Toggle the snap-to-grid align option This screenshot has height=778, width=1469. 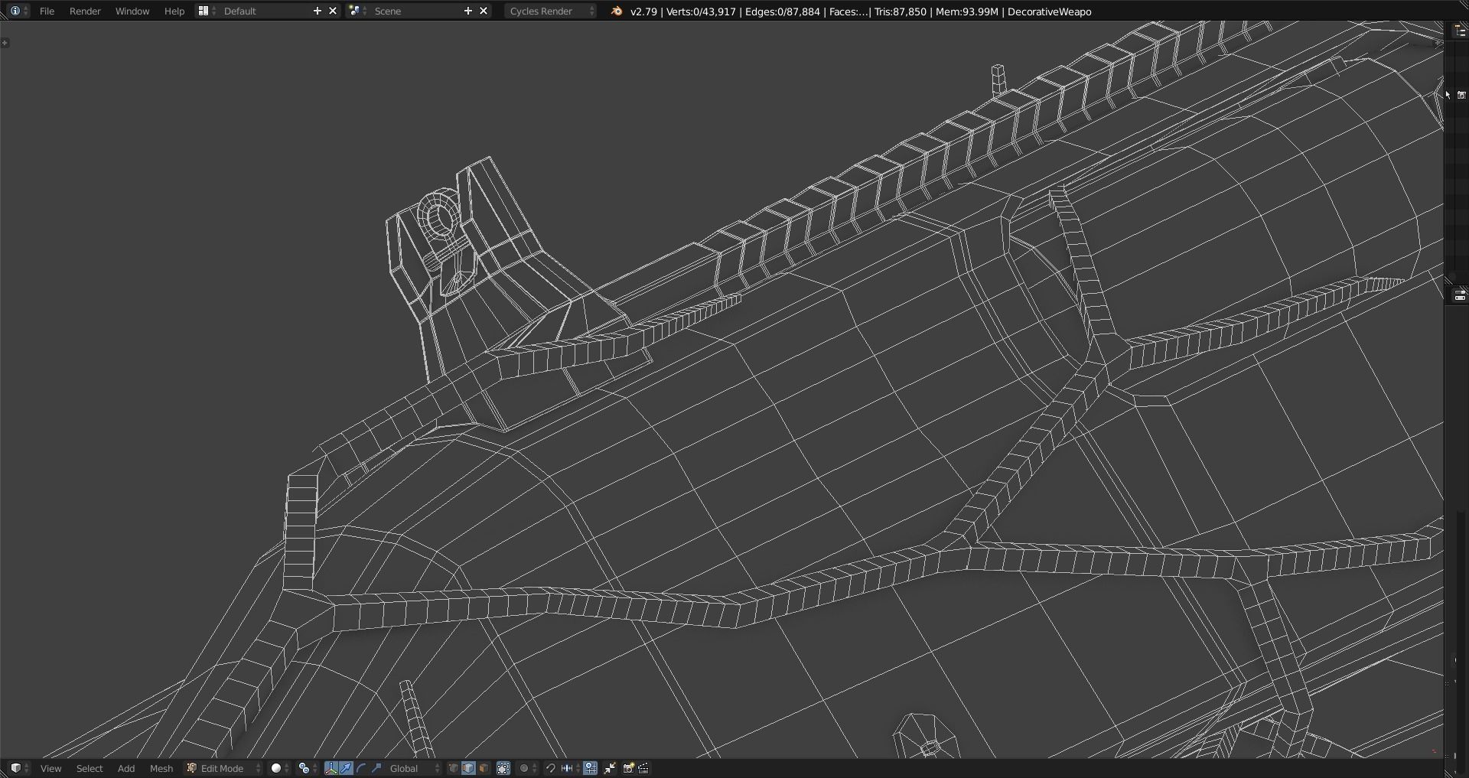pyautogui.click(x=591, y=768)
